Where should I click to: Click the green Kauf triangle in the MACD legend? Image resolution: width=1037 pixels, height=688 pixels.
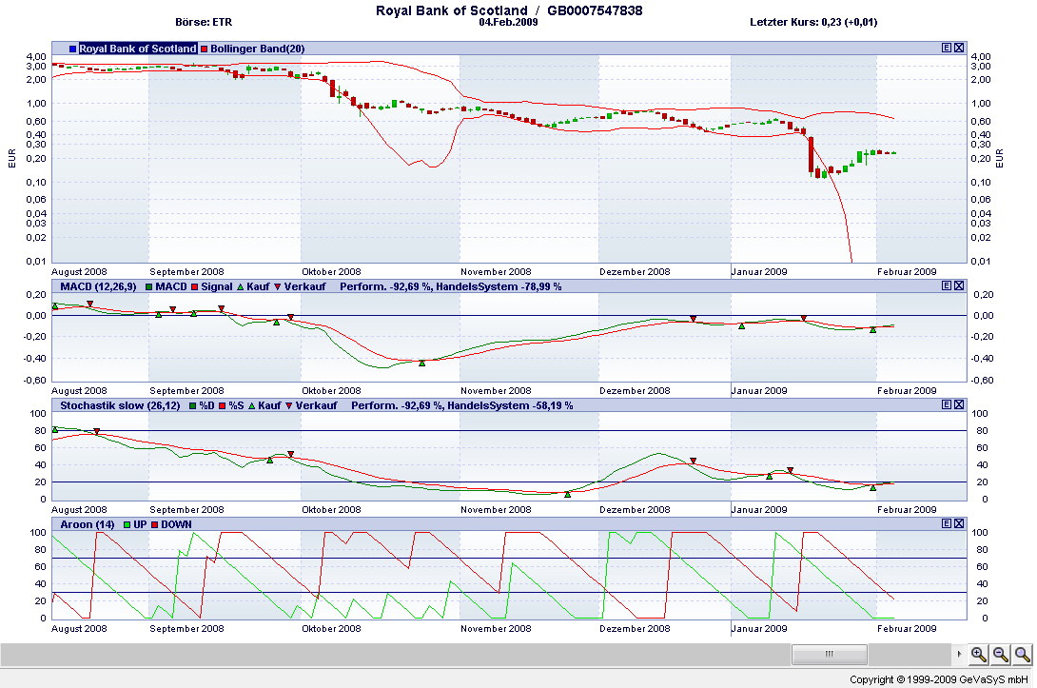pyautogui.click(x=240, y=287)
